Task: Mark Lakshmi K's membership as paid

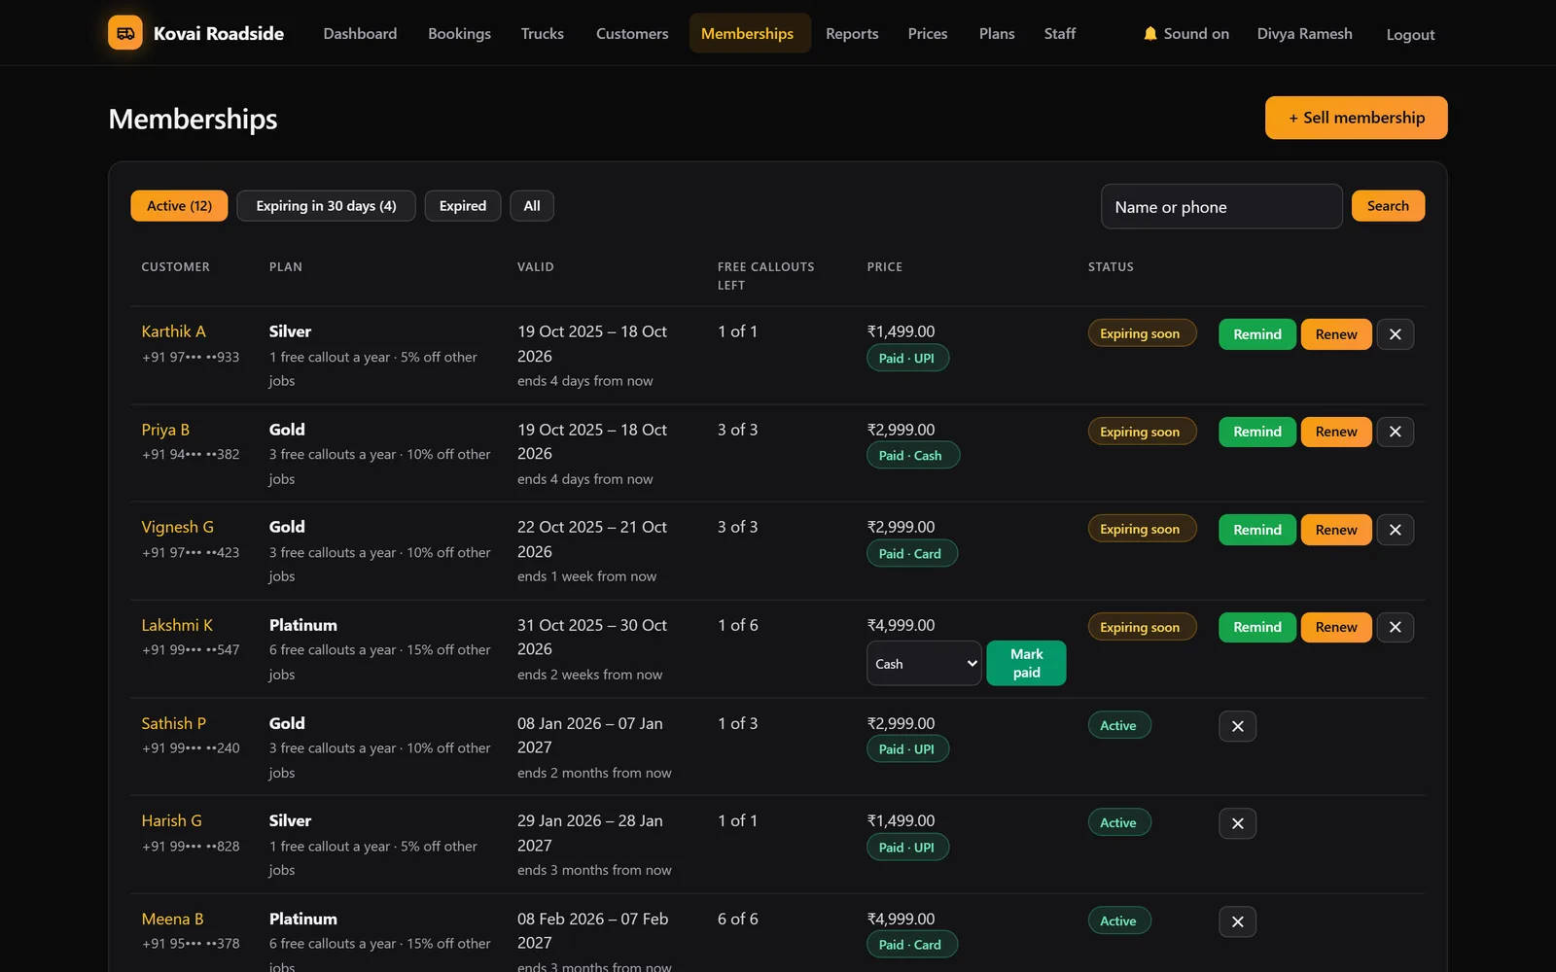Action: pyautogui.click(x=1026, y=663)
